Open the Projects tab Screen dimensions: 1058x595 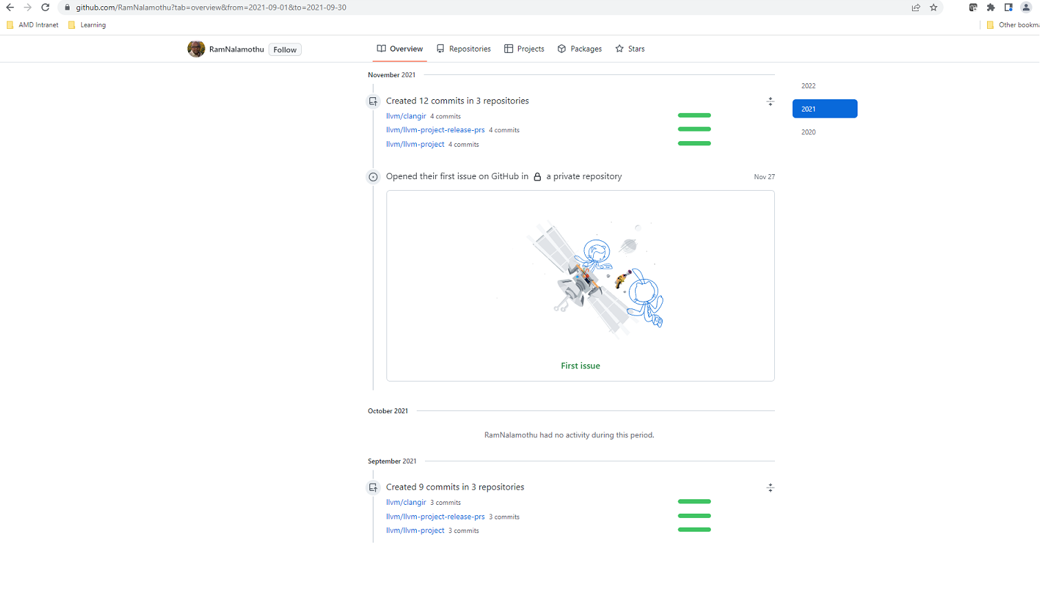click(524, 49)
